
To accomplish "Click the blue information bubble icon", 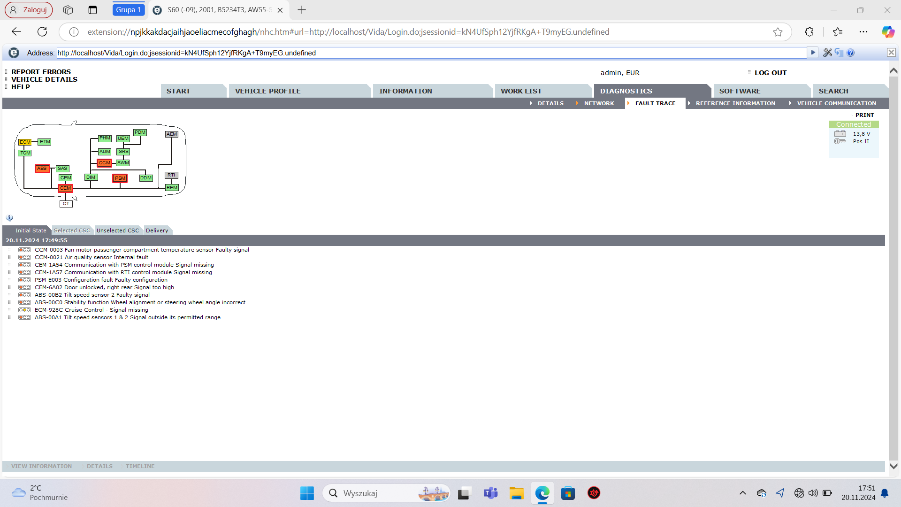I will tap(9, 218).
